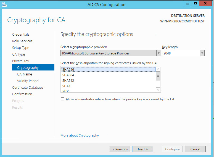Go to Credentials step in sidebar

(21, 35)
